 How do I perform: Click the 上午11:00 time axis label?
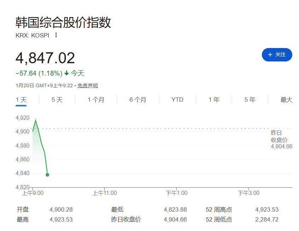[x=105, y=193]
